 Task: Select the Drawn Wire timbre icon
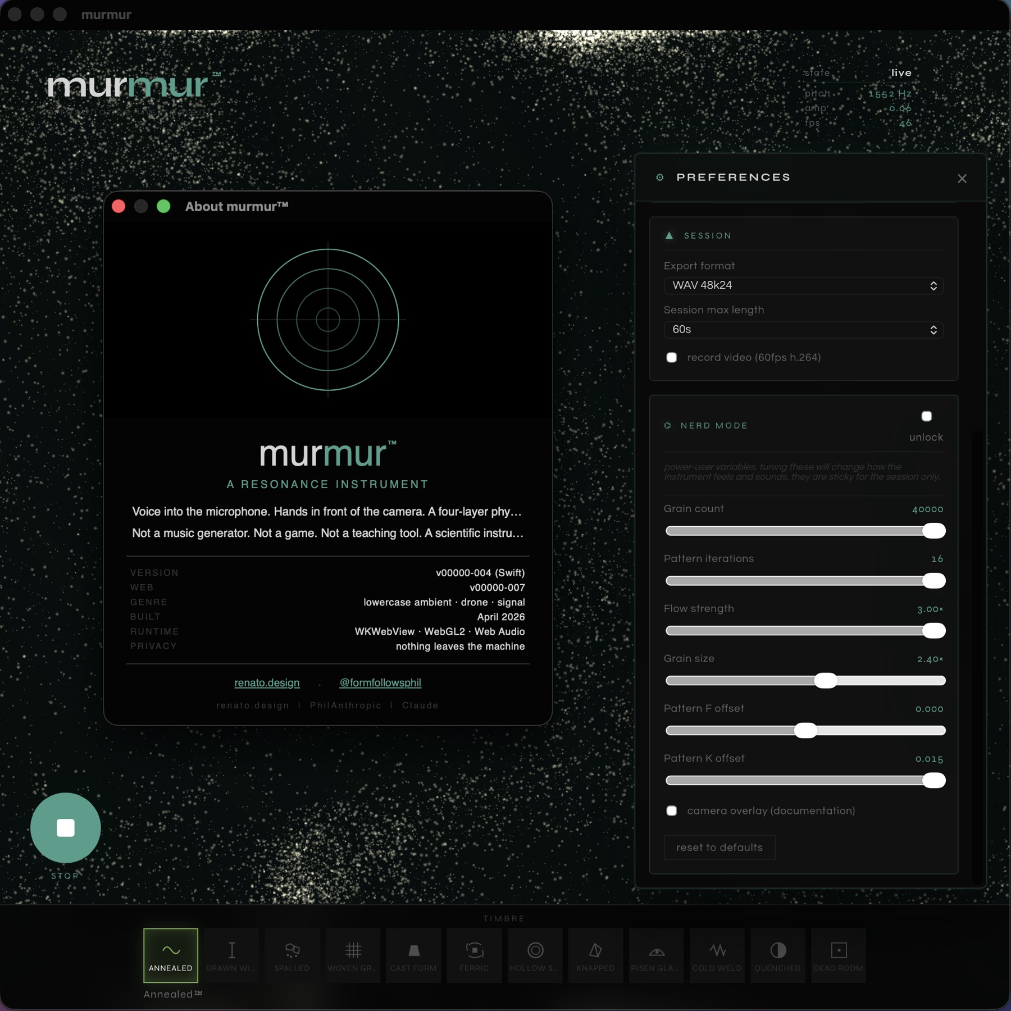click(231, 955)
